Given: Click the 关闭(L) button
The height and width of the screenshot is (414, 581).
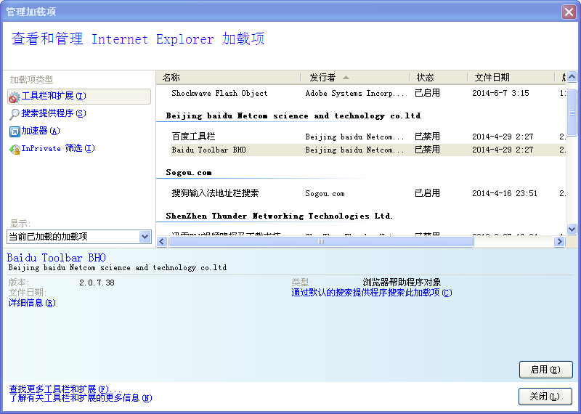Looking at the screenshot, I should pos(544,397).
